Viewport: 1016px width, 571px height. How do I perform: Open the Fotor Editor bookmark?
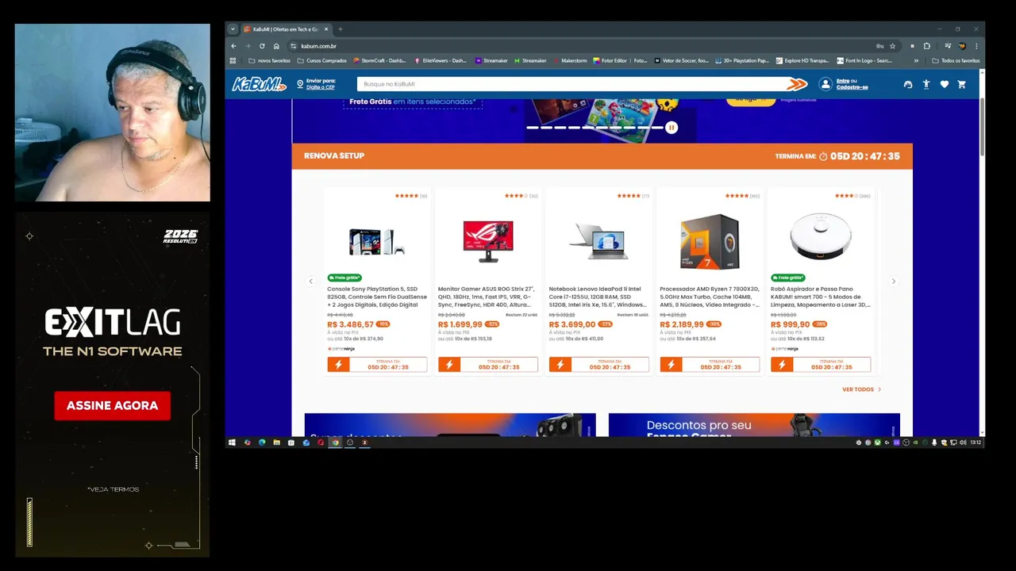pos(621,60)
